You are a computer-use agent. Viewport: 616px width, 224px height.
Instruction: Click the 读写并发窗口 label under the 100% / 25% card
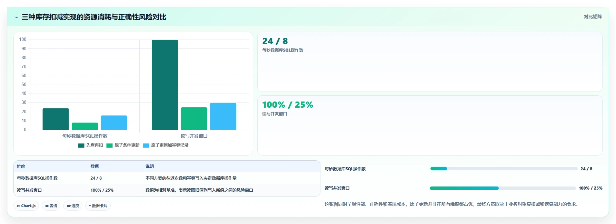click(x=275, y=114)
